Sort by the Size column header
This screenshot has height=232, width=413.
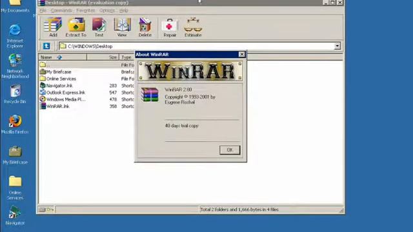103,57
